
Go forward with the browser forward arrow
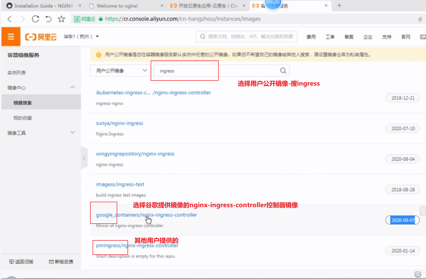tap(23, 19)
